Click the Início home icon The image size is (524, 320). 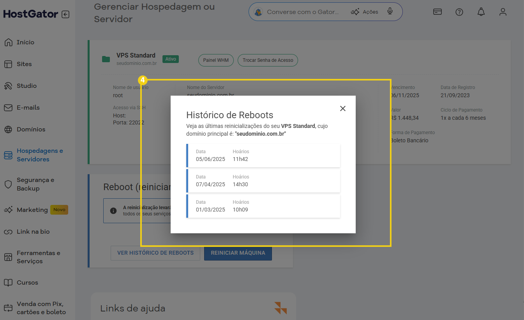pos(8,42)
